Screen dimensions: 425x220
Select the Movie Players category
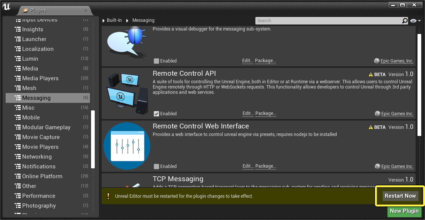tap(48, 147)
